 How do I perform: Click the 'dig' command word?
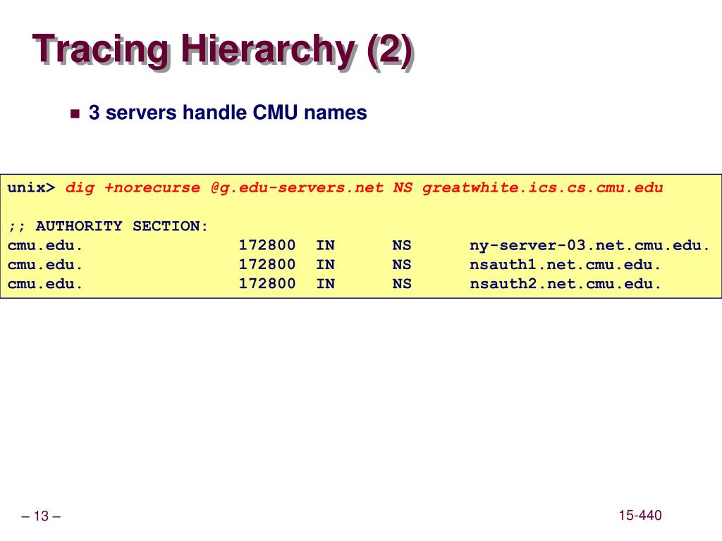pyautogui.click(x=80, y=188)
